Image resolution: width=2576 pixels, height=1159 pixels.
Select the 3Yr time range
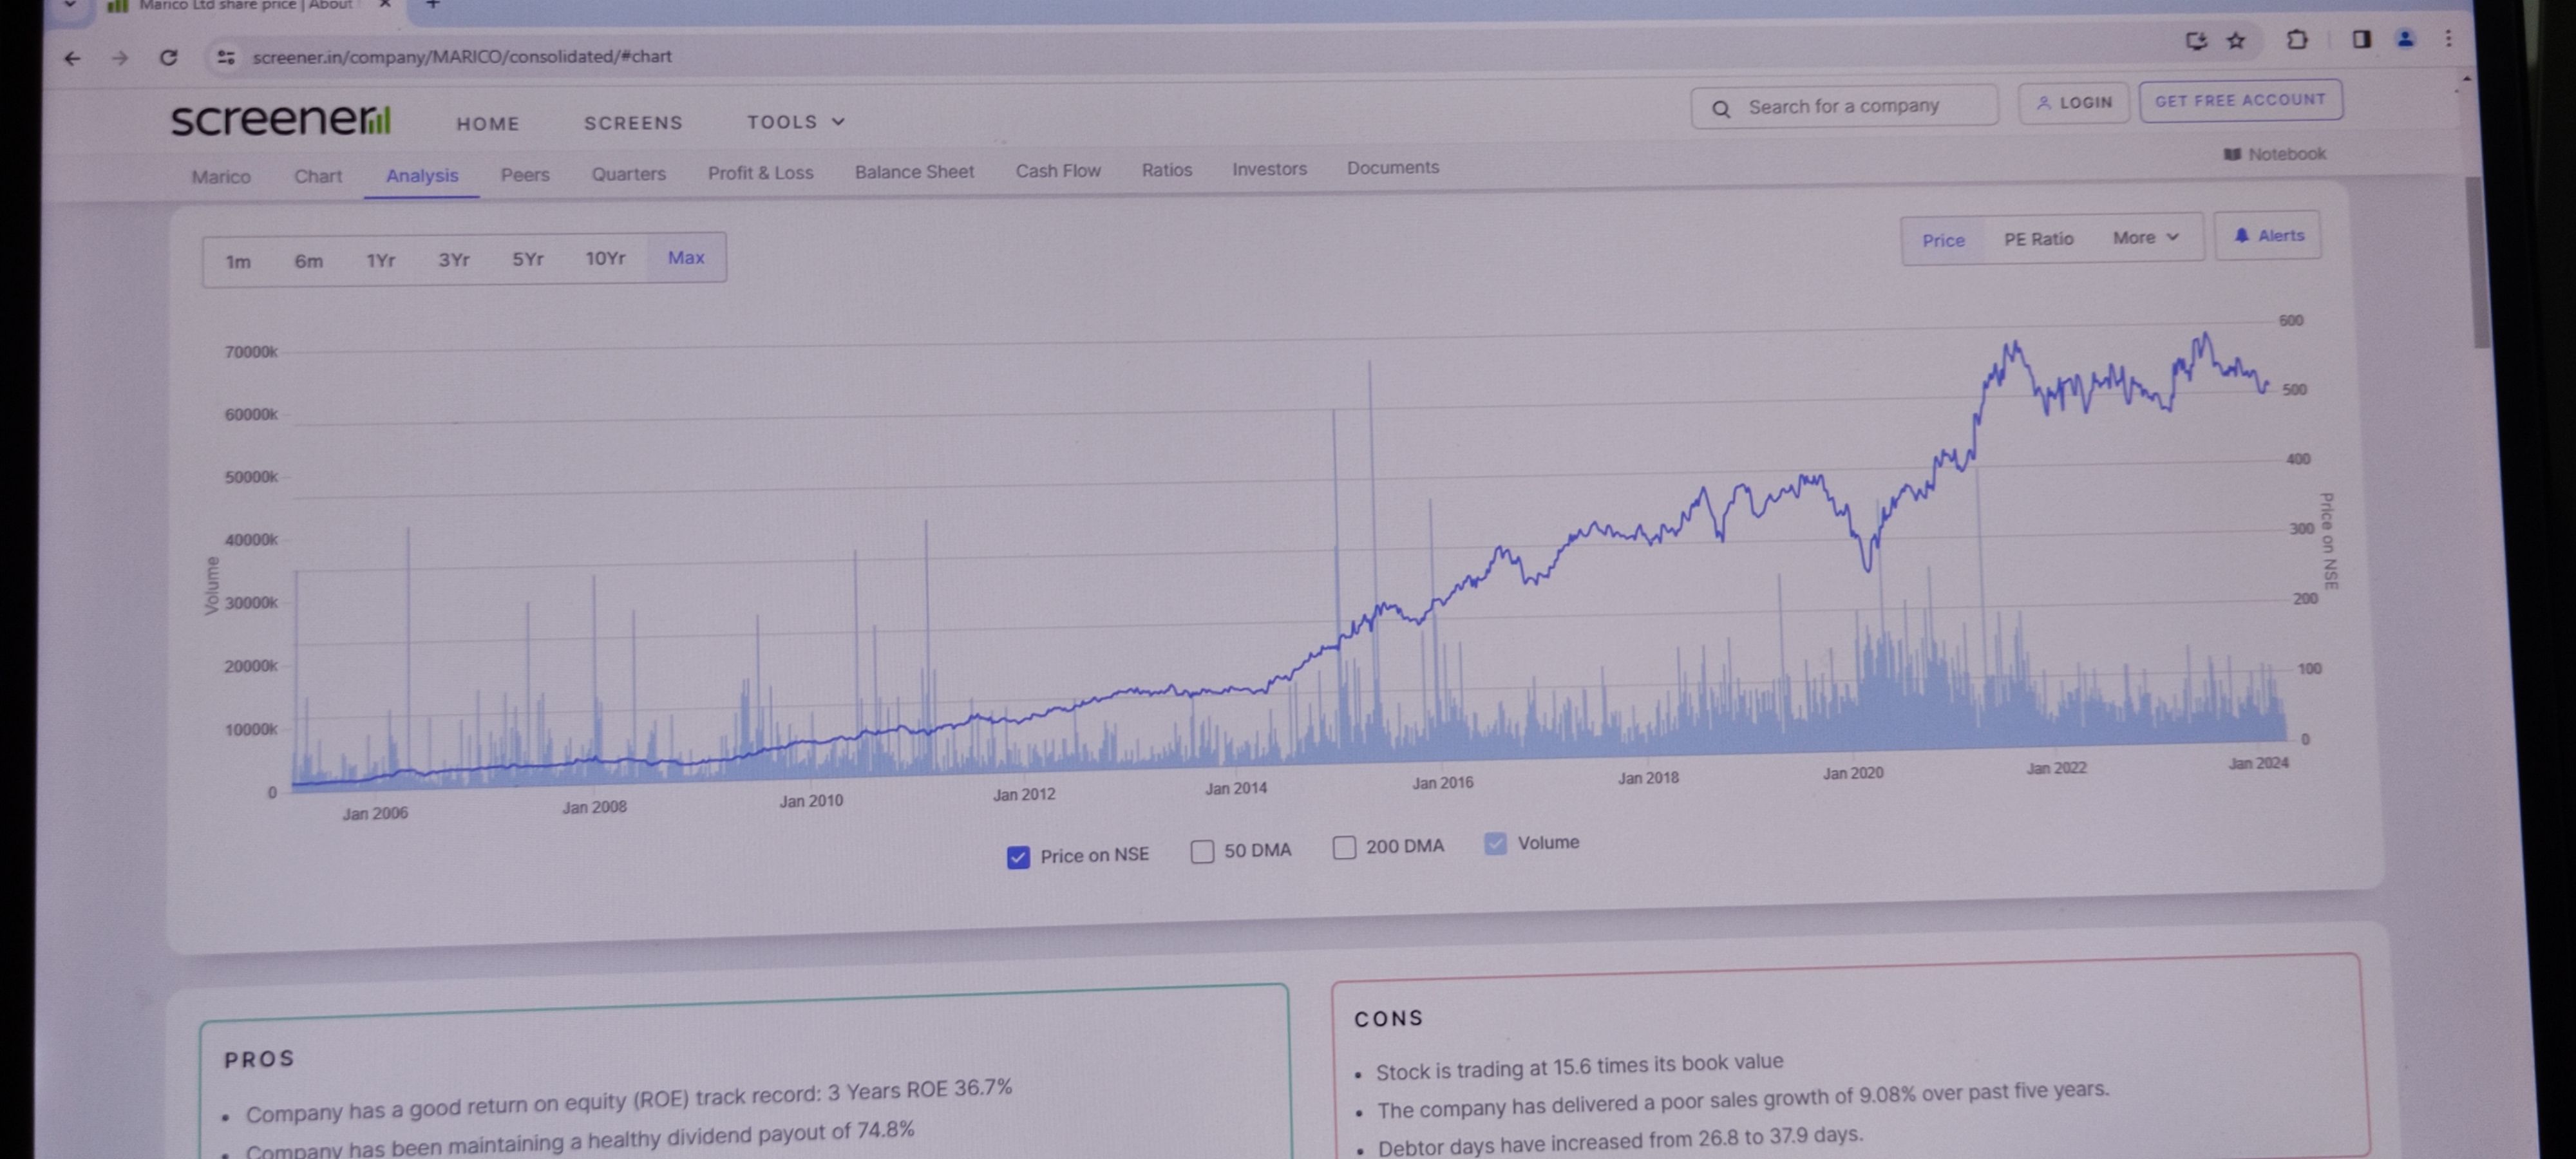453,260
